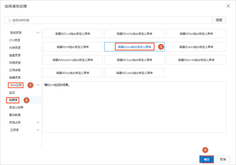
Task: Select 系统资源 in the sidebar
Action: click(x=16, y=32)
